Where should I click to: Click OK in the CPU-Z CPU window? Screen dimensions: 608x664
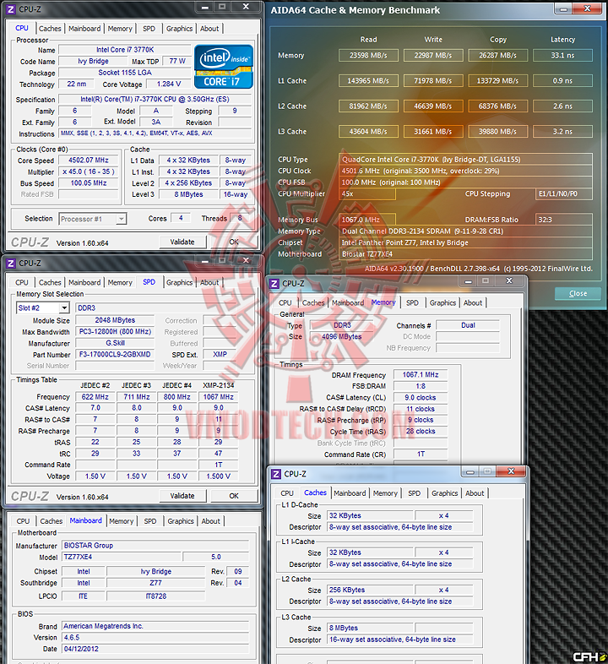click(x=234, y=242)
